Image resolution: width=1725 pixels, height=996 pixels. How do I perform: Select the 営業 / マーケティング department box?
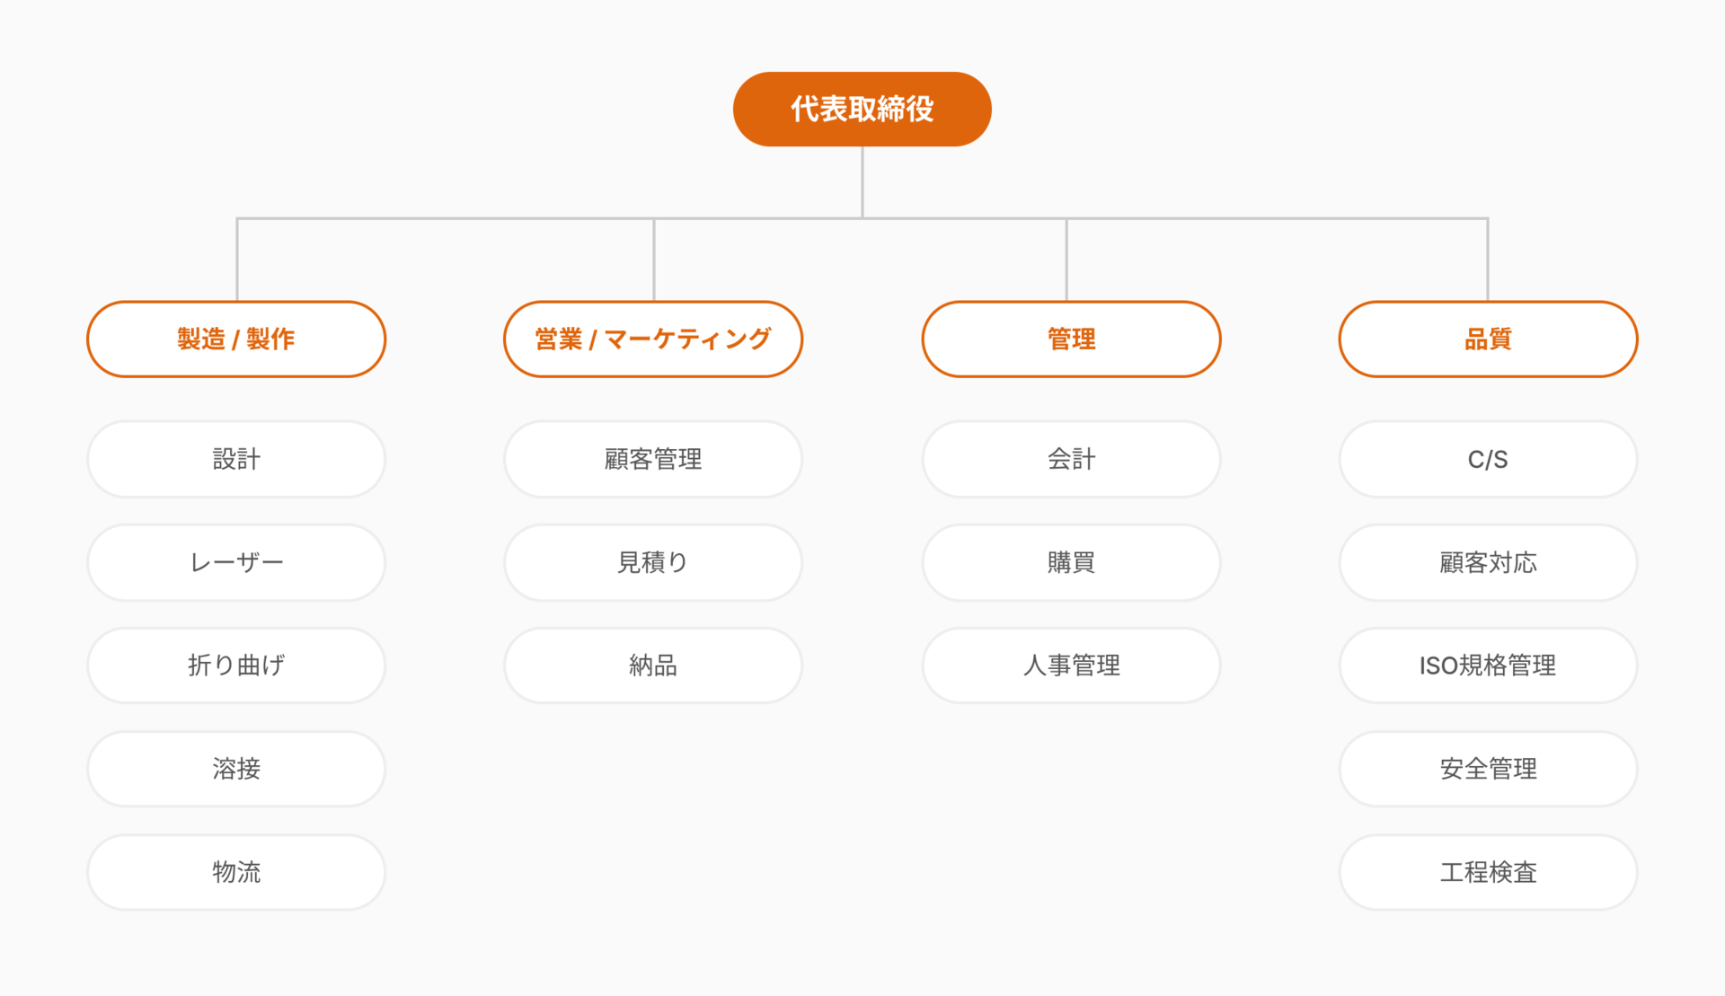tap(653, 339)
